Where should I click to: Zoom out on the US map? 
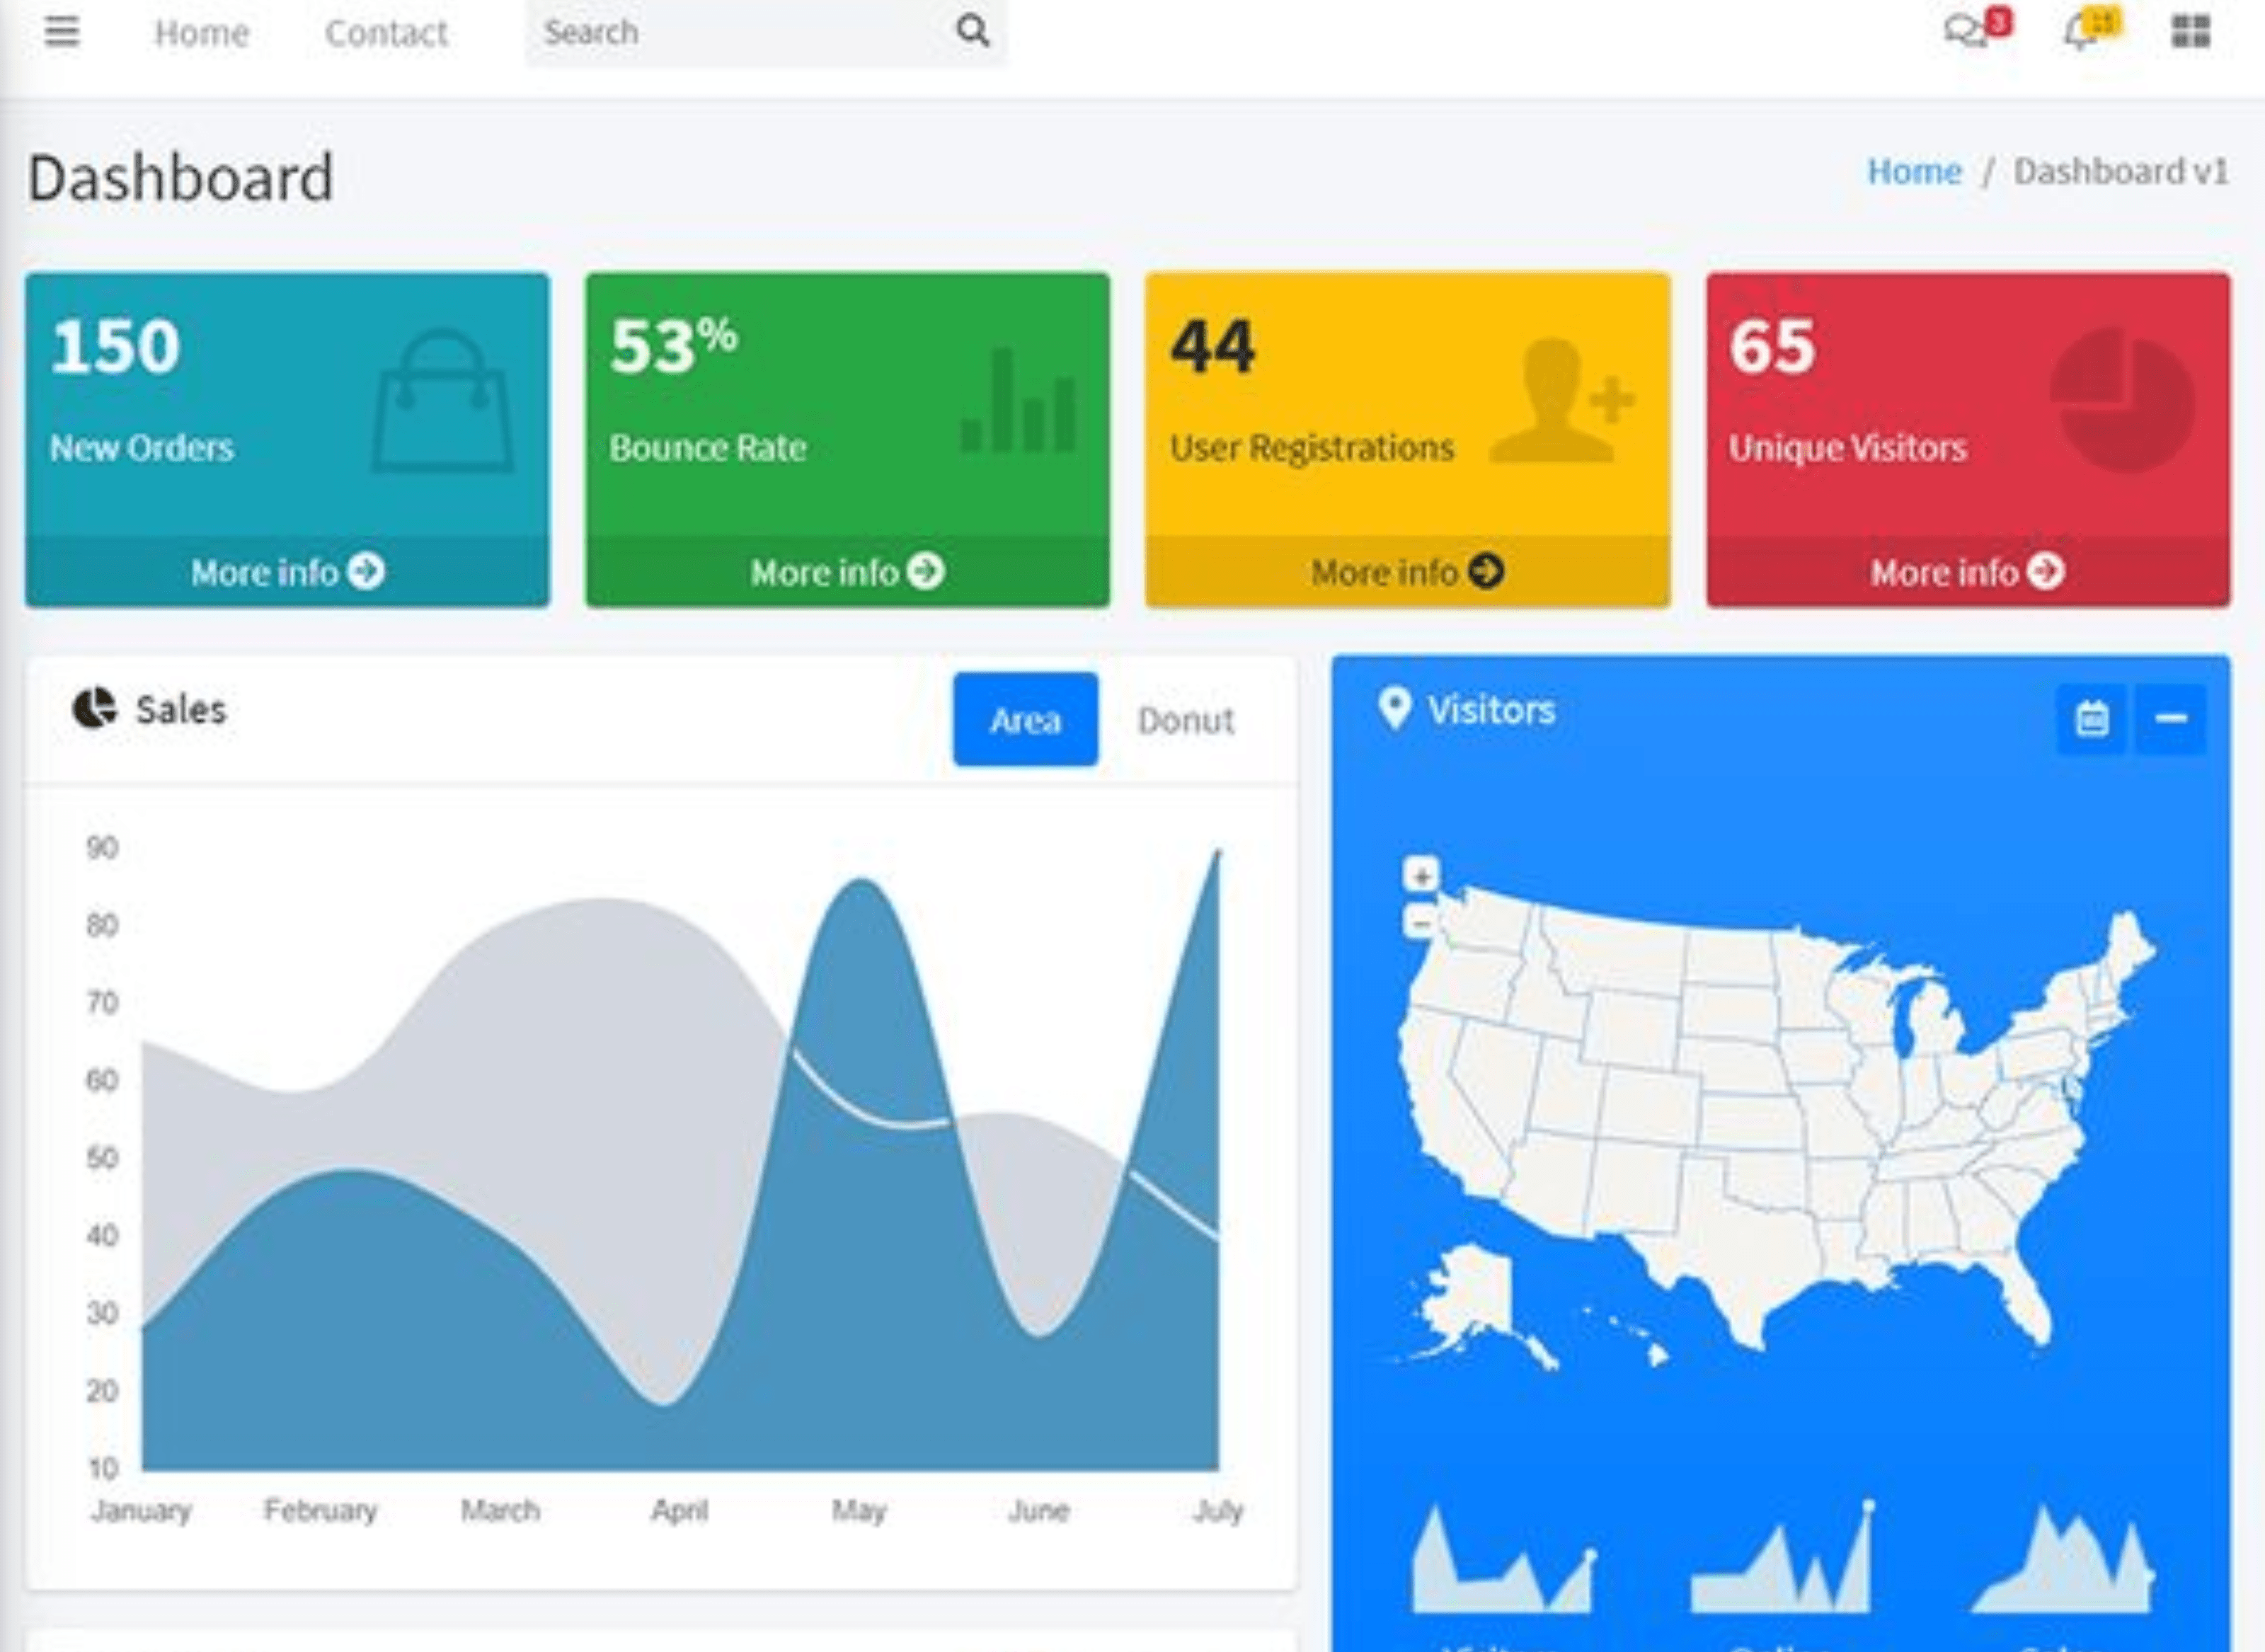pyautogui.click(x=1421, y=920)
